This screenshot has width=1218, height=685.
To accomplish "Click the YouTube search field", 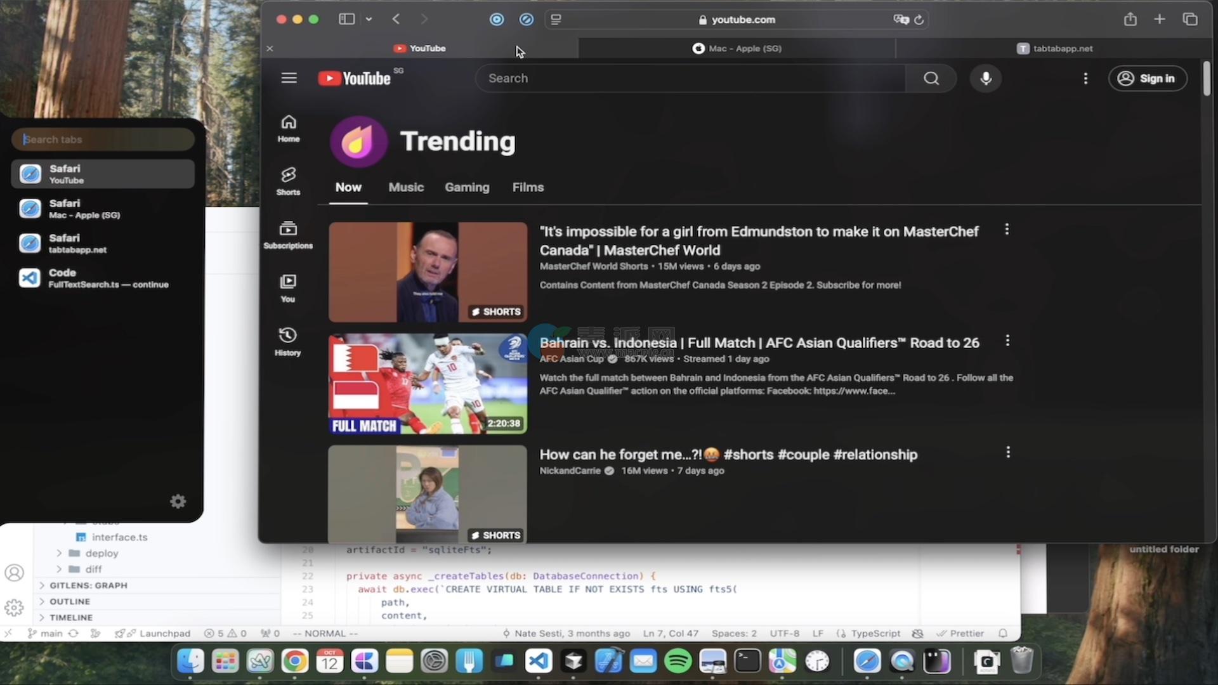I will click(x=690, y=78).
